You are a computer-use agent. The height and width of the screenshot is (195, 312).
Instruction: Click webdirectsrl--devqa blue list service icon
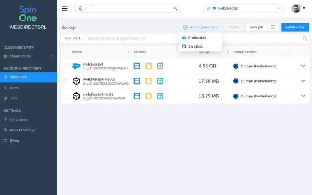(137, 81)
